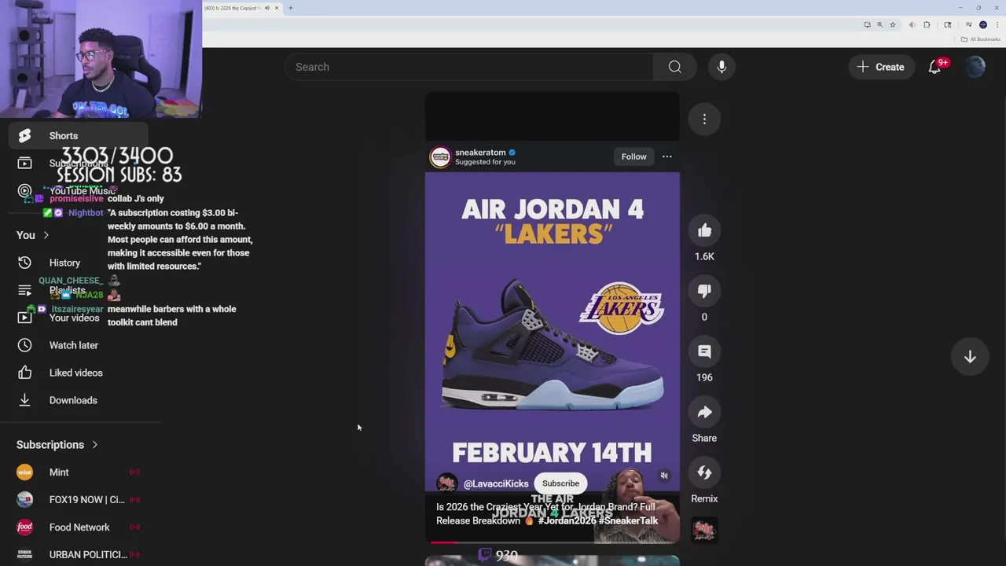
Task: Share the Short
Action: [704, 412]
